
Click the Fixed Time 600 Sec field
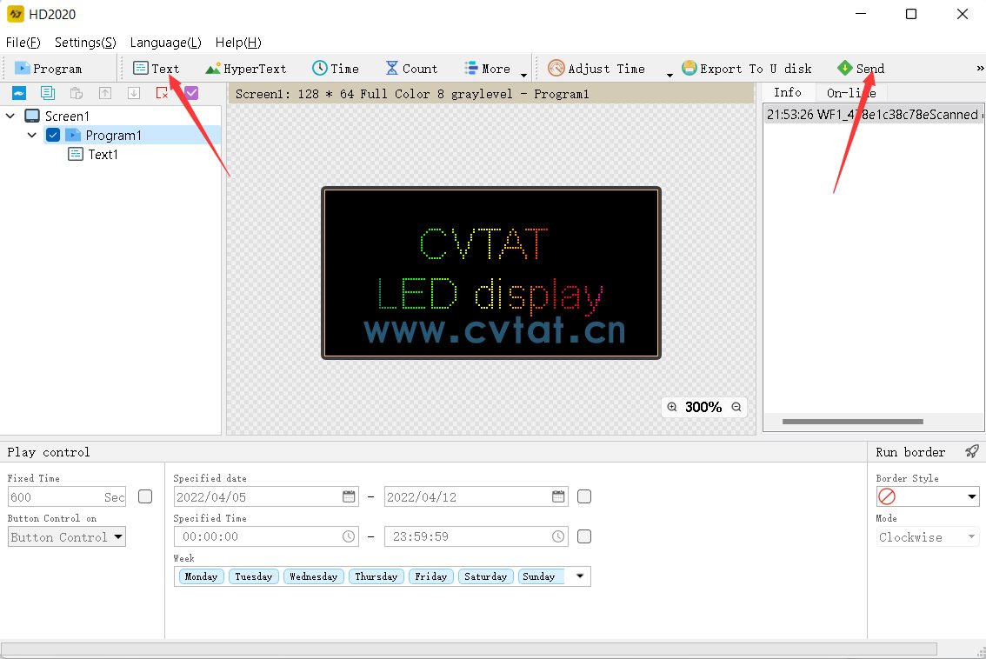pos(67,497)
